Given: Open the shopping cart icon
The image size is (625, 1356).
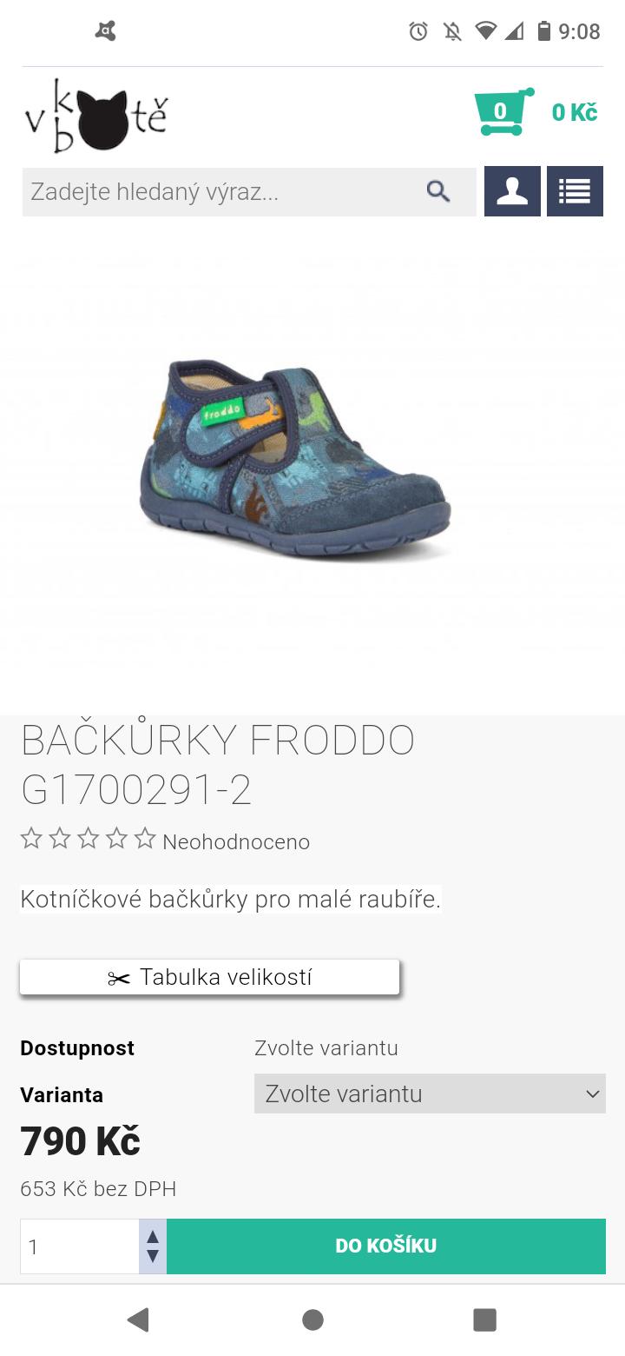Looking at the screenshot, I should (503, 111).
